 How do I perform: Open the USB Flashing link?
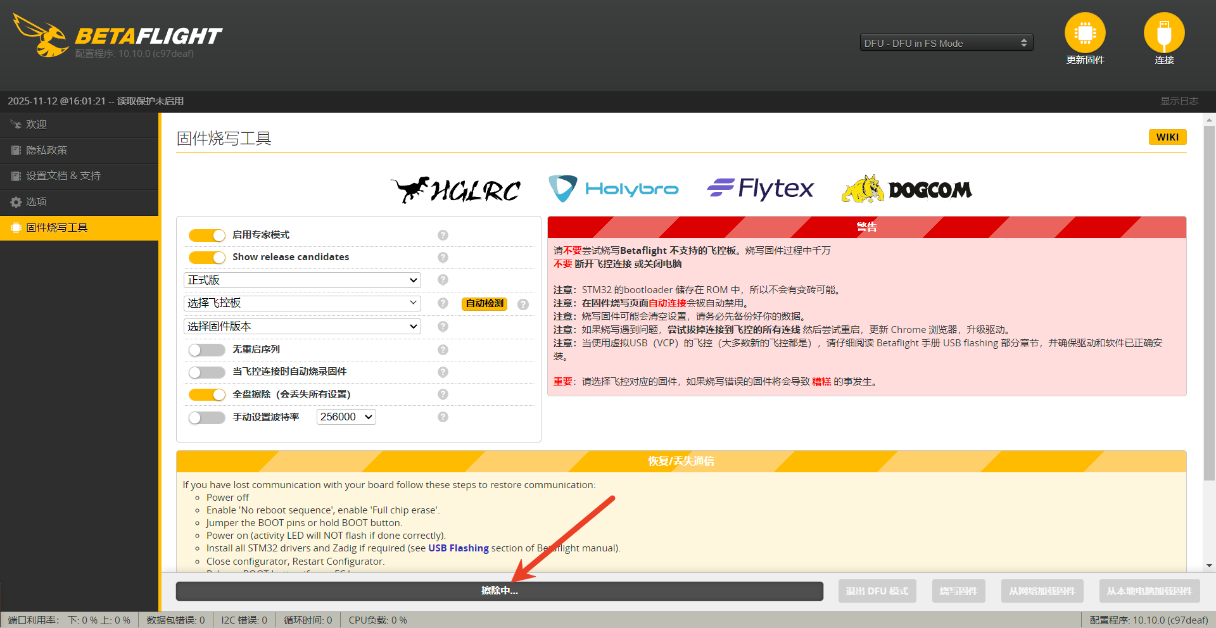[458, 548]
